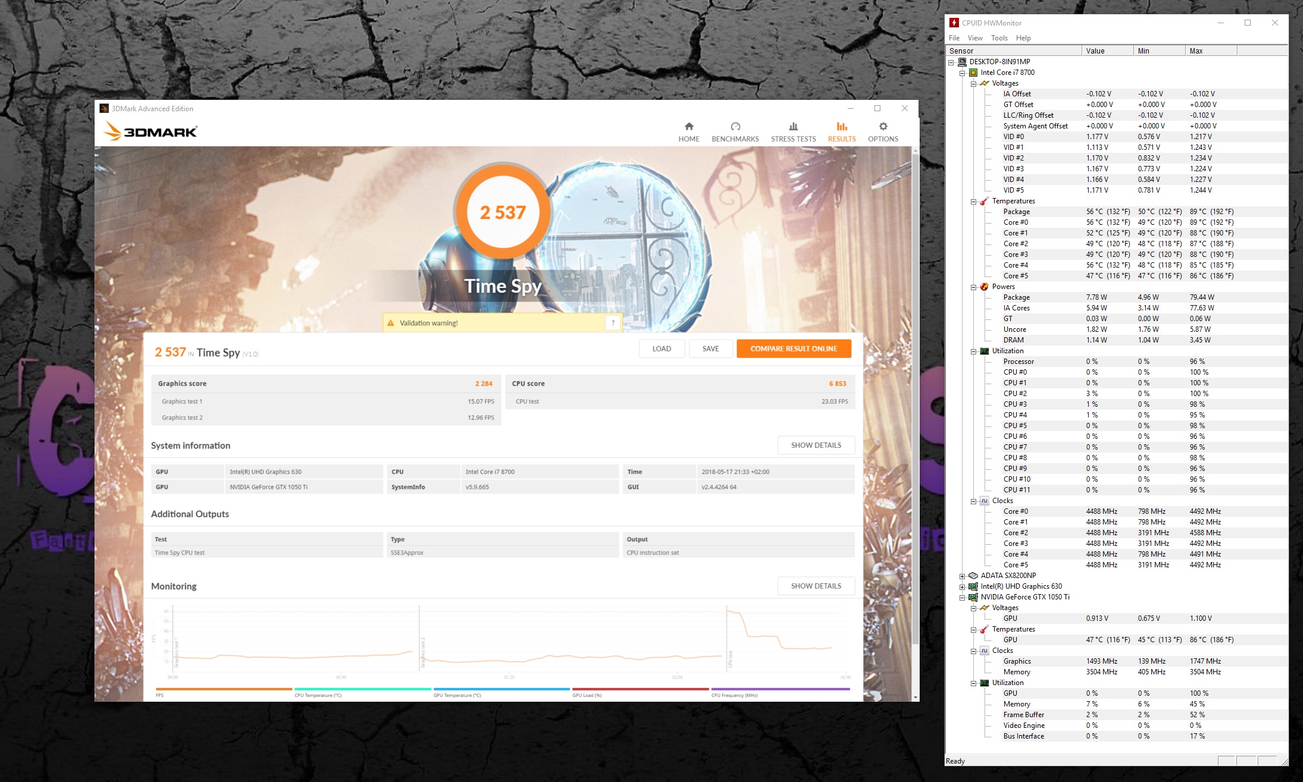The height and width of the screenshot is (782, 1303).
Task: Click the Intel UHD Graphics 630 card icon
Action: [x=973, y=586]
